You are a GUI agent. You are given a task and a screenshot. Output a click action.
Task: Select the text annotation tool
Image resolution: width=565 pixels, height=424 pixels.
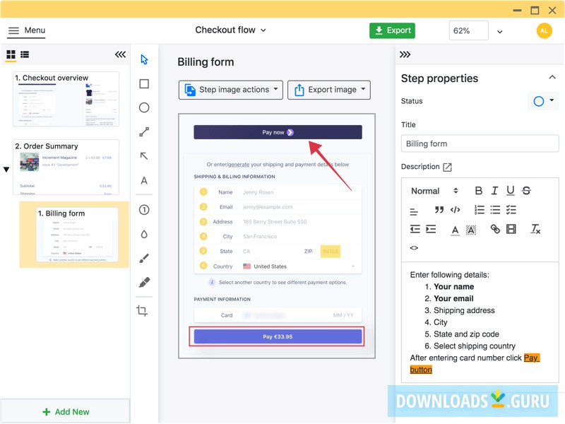[144, 181]
